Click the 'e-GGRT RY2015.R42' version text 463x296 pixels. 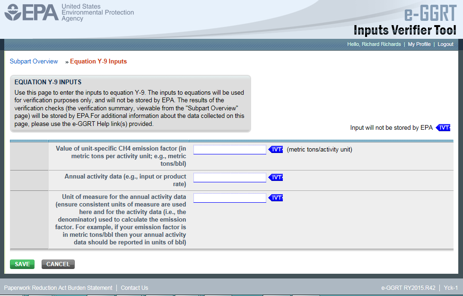coord(408,288)
